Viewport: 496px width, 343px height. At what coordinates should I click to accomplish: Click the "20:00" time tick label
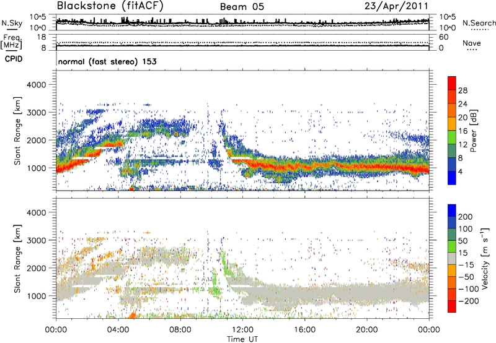click(366, 330)
